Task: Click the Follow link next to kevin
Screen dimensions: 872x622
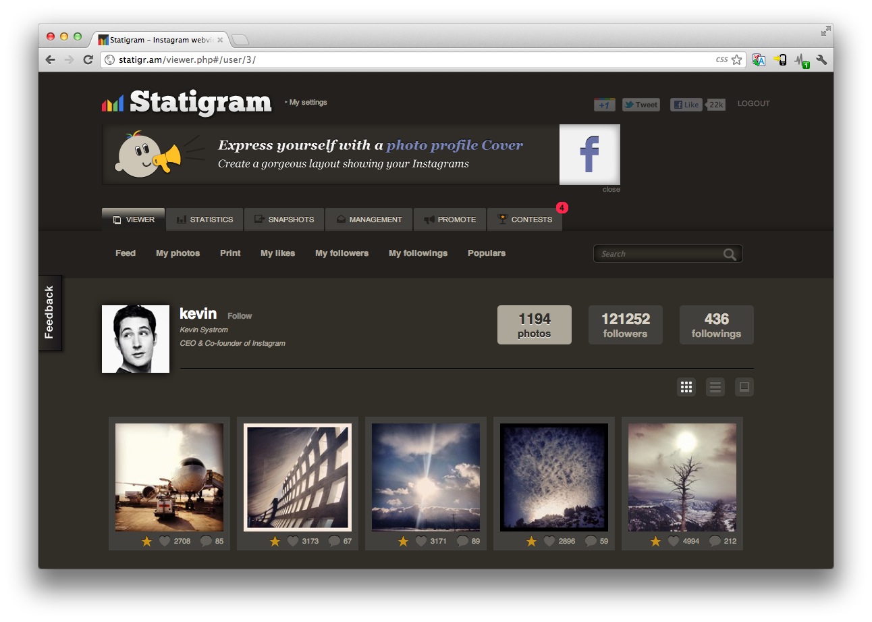Action: 240,316
